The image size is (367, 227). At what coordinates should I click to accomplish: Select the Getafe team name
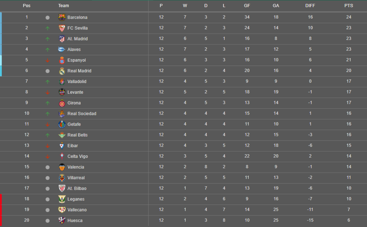click(x=74, y=125)
